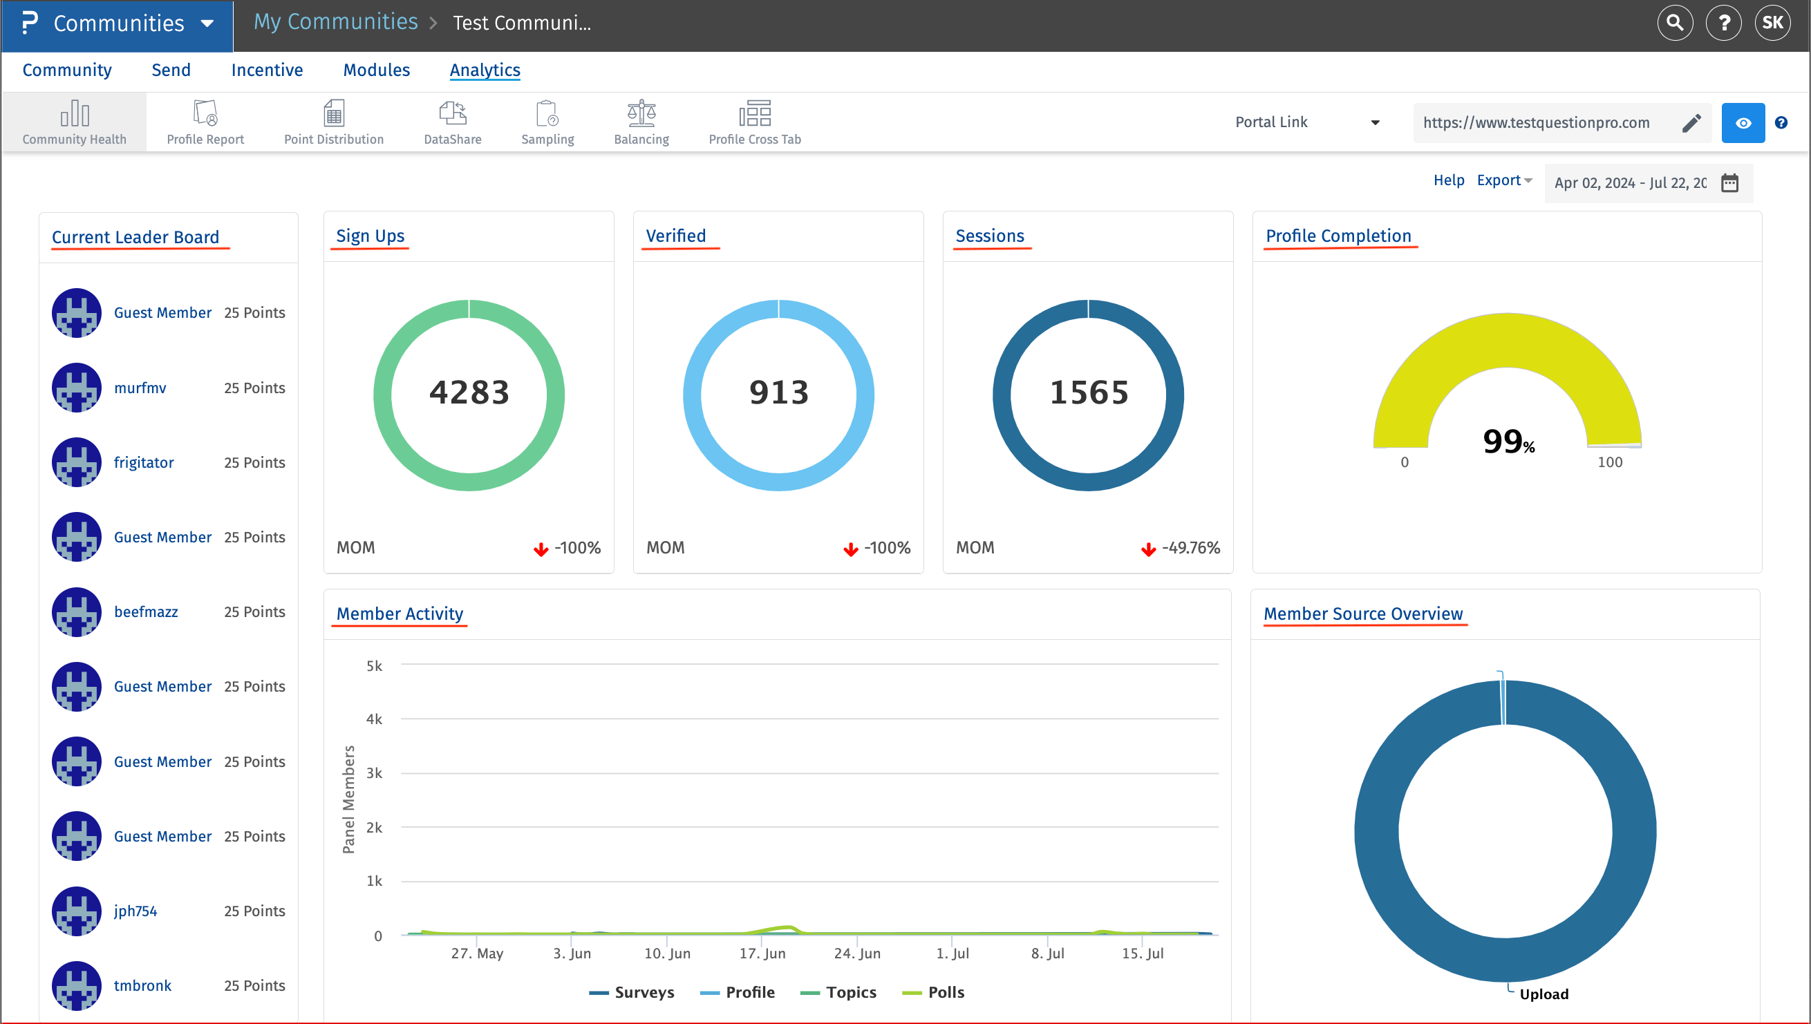This screenshot has height=1024, width=1811.
Task: Toggle Surveys series in chart legend
Action: (x=631, y=992)
